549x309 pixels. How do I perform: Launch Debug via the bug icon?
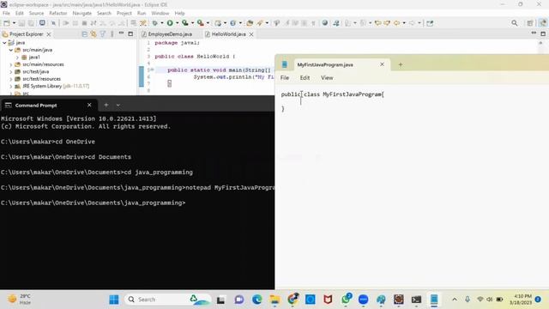coord(154,23)
